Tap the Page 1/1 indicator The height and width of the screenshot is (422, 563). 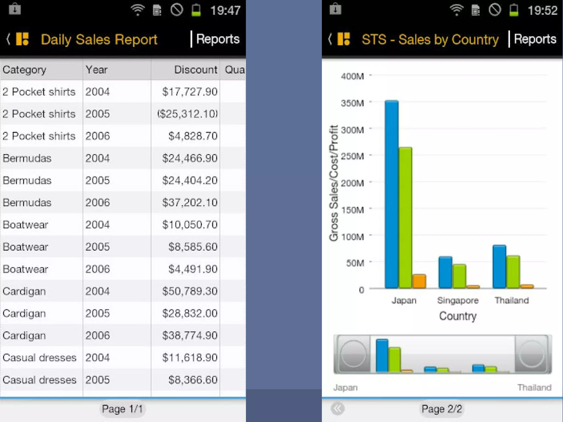point(122,409)
